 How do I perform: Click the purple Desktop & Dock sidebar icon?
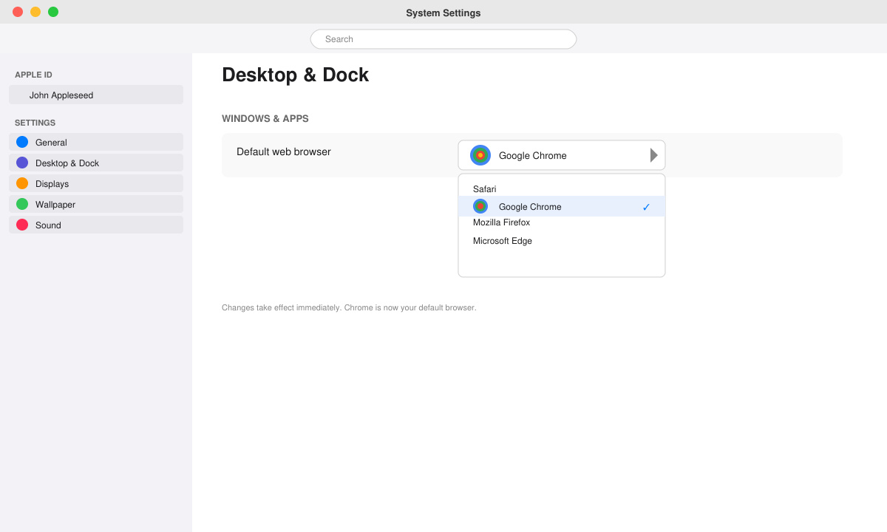click(x=22, y=163)
